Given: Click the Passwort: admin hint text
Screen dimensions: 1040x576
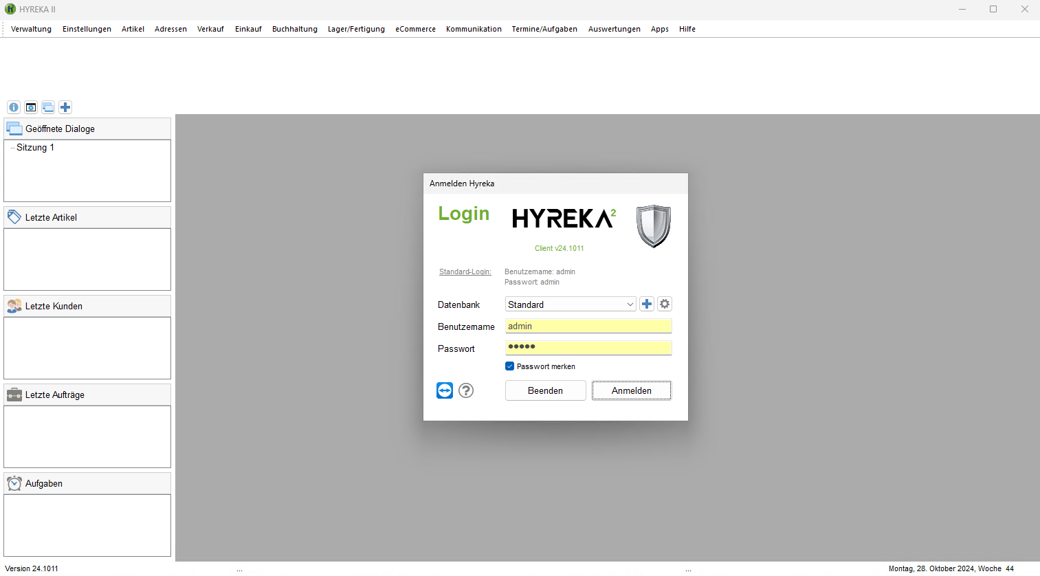Looking at the screenshot, I should (532, 282).
